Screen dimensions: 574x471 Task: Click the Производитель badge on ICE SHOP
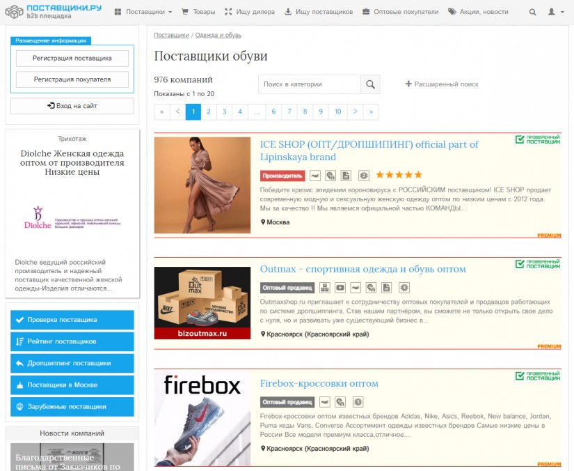click(x=282, y=176)
